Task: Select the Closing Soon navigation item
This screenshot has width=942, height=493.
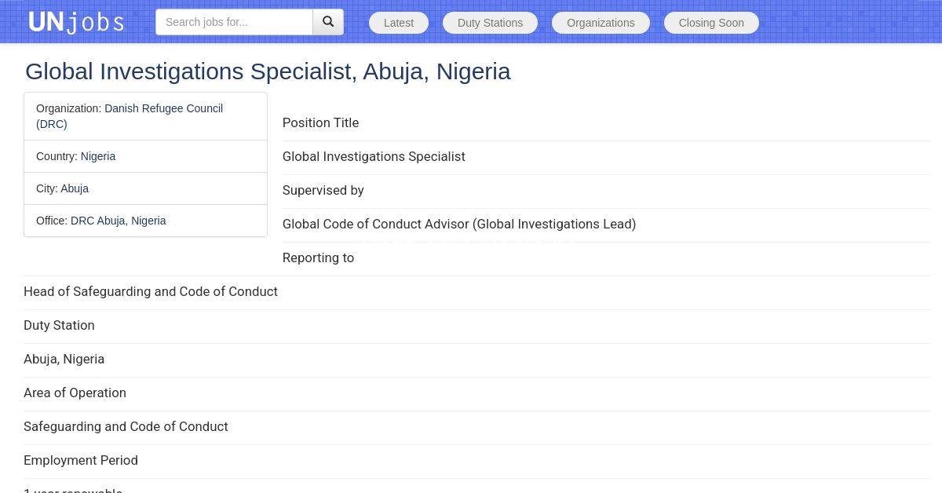Action: click(x=711, y=23)
